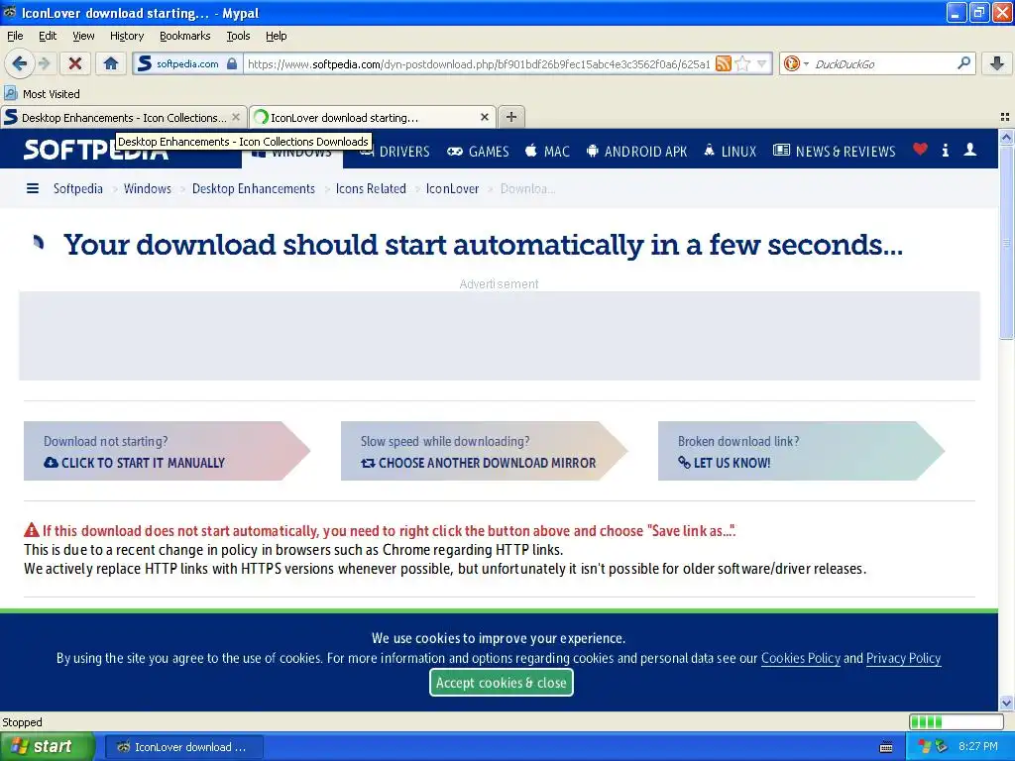Click inside the DuckDuckGo search field
Screen dimensions: 1015x761
pos(883,63)
